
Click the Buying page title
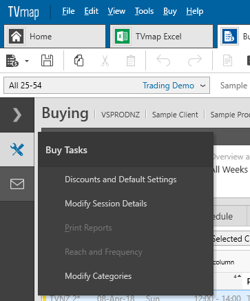[x=65, y=113]
